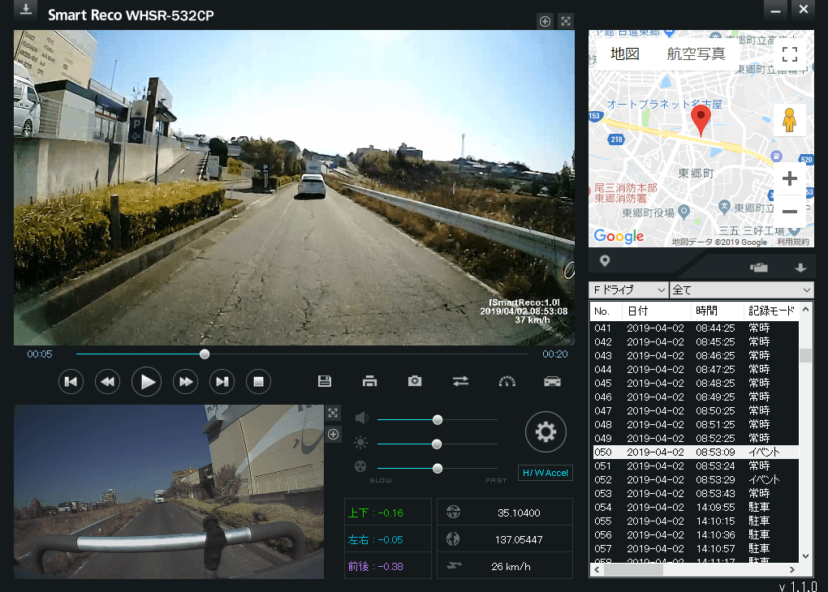
Task: Toggle Google Maps fullscreen view
Action: (x=789, y=54)
